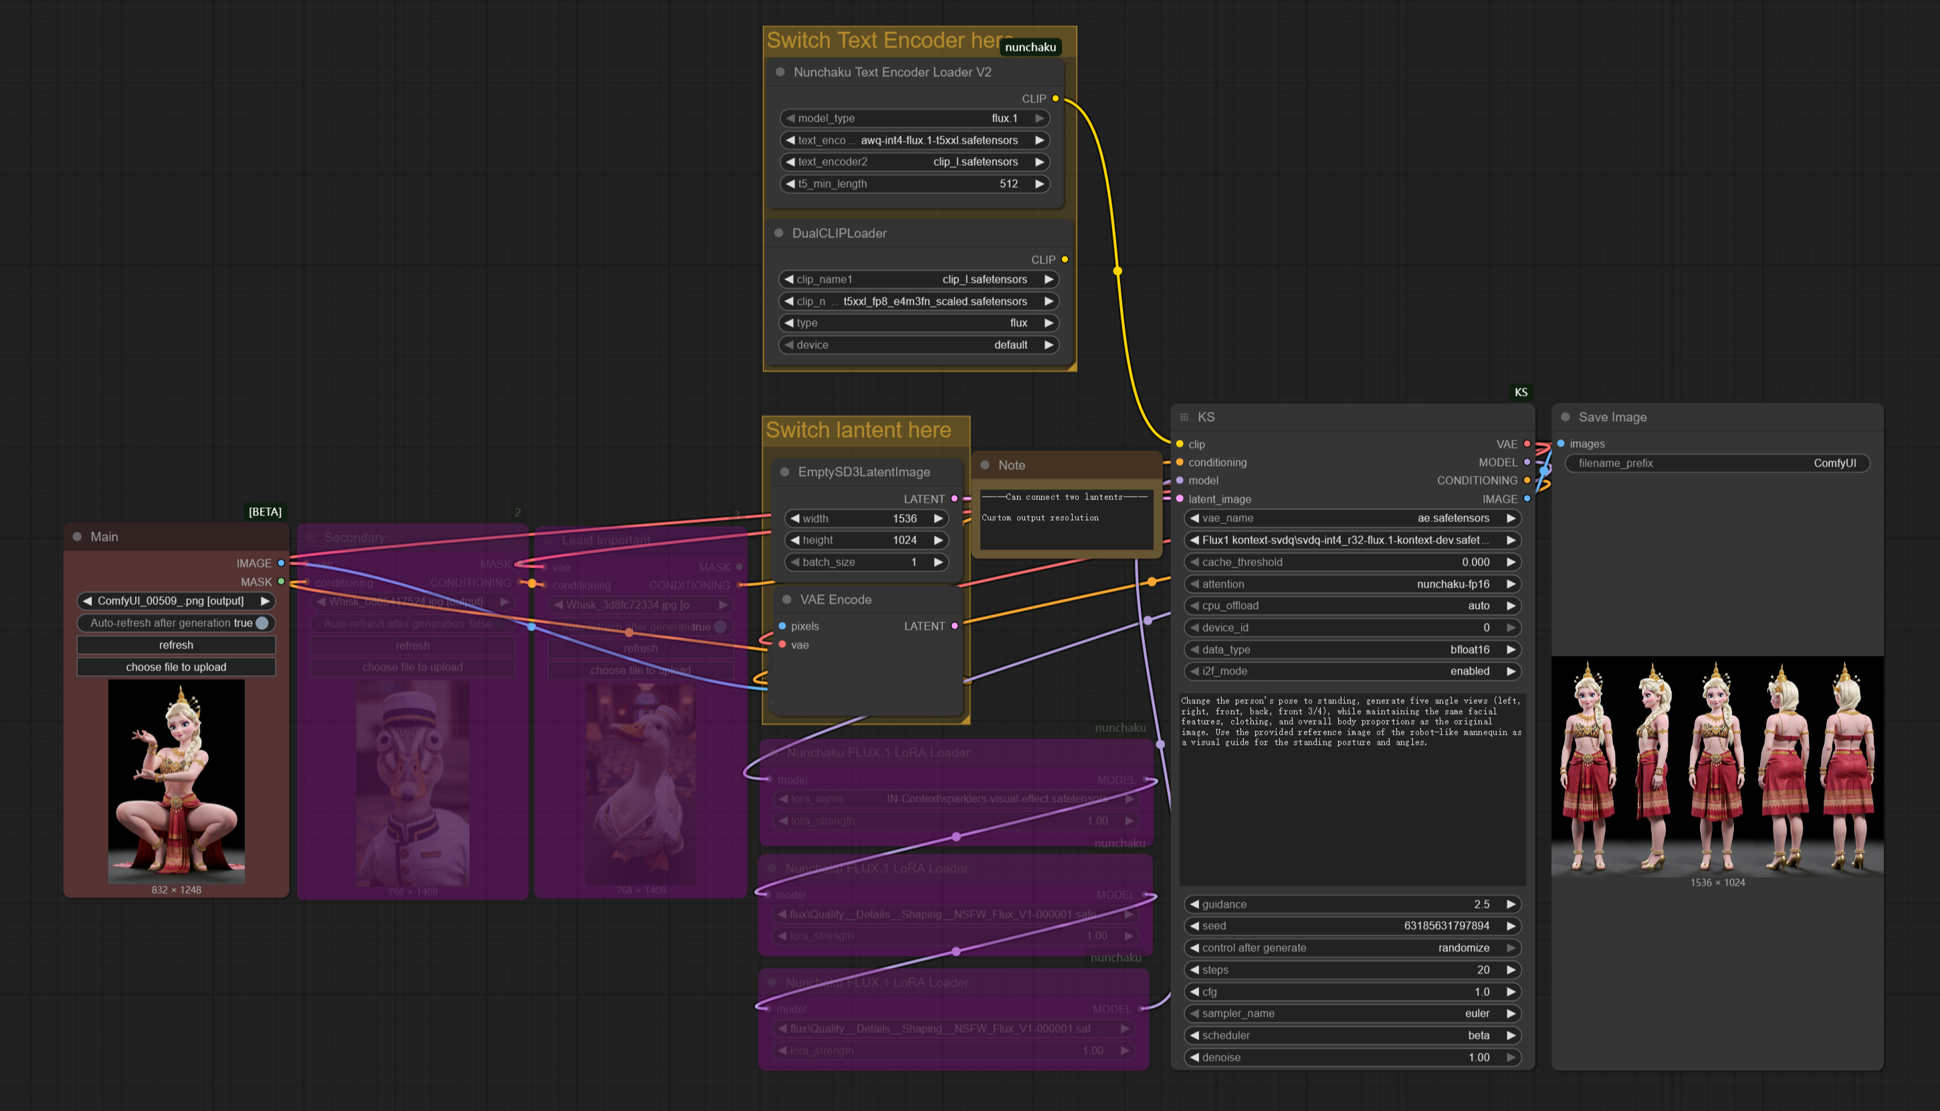Toggle i2f_mode enabled setting in KS
The height and width of the screenshot is (1111, 1940).
coord(1351,672)
